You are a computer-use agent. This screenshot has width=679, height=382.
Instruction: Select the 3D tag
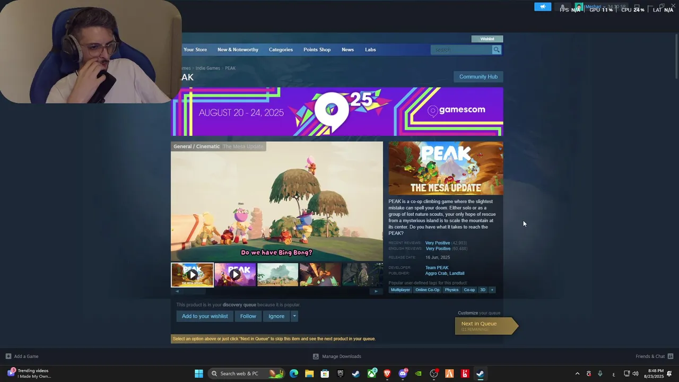(x=483, y=290)
